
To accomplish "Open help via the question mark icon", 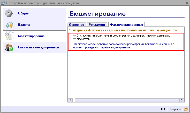I will pyautogui.click(x=186, y=109).
